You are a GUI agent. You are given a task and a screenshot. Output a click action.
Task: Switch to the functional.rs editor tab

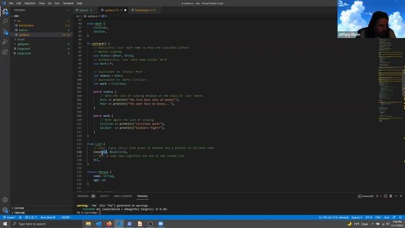(x=145, y=10)
